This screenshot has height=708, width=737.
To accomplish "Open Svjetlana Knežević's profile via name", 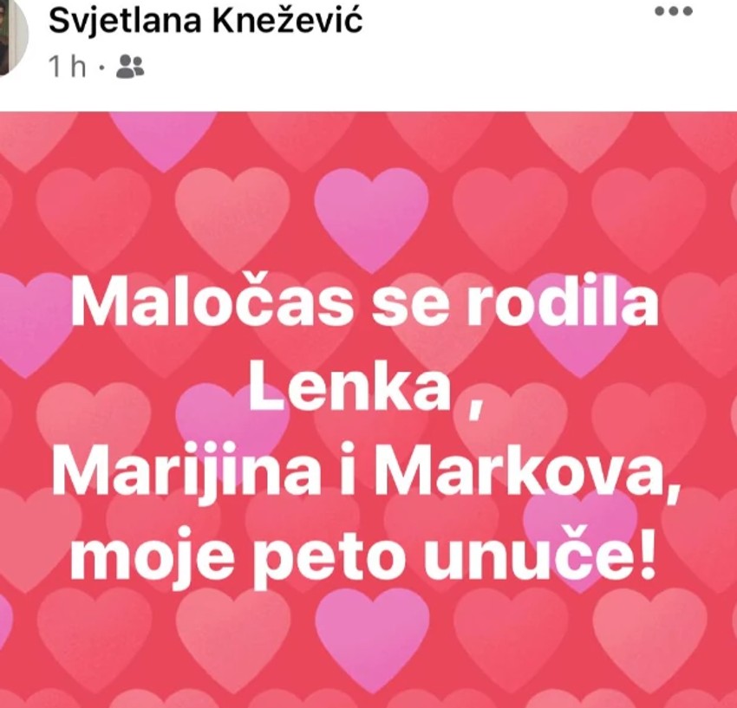I will pos(205,21).
